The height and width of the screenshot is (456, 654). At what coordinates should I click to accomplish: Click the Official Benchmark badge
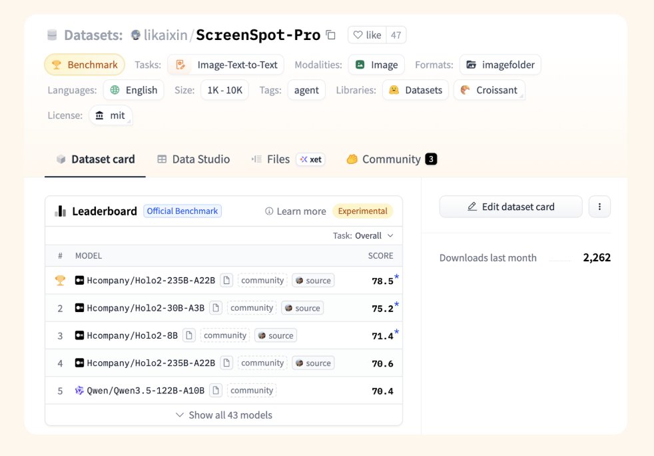[182, 211]
